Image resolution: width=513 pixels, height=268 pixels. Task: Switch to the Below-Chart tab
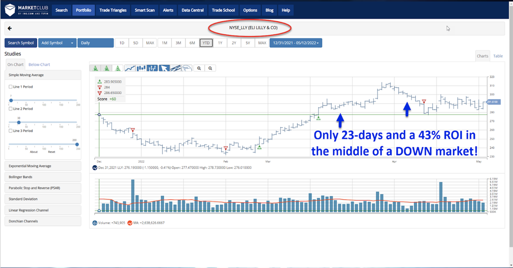[39, 64]
